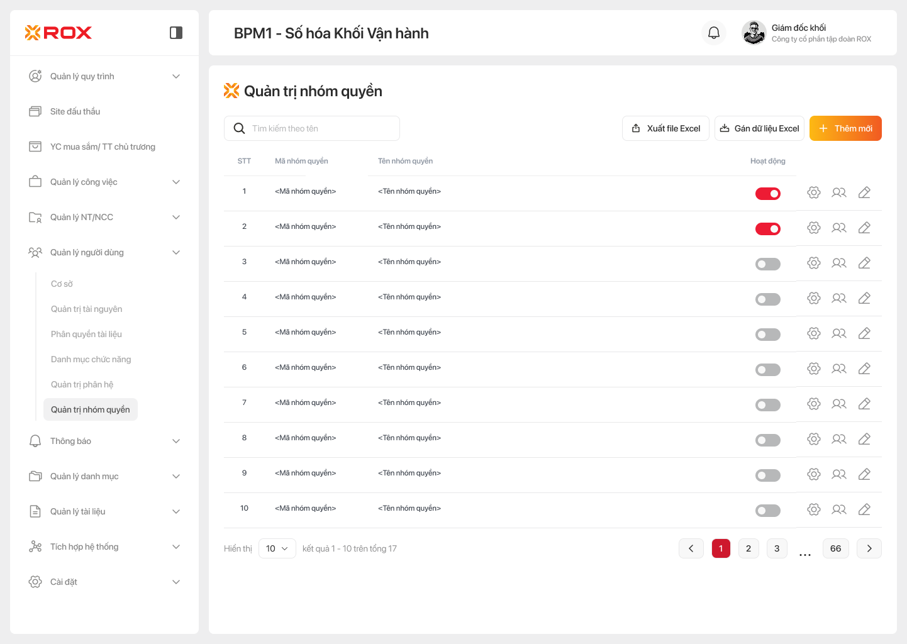Disable the active toggle in row 1
The height and width of the screenshot is (644, 907).
(767, 194)
